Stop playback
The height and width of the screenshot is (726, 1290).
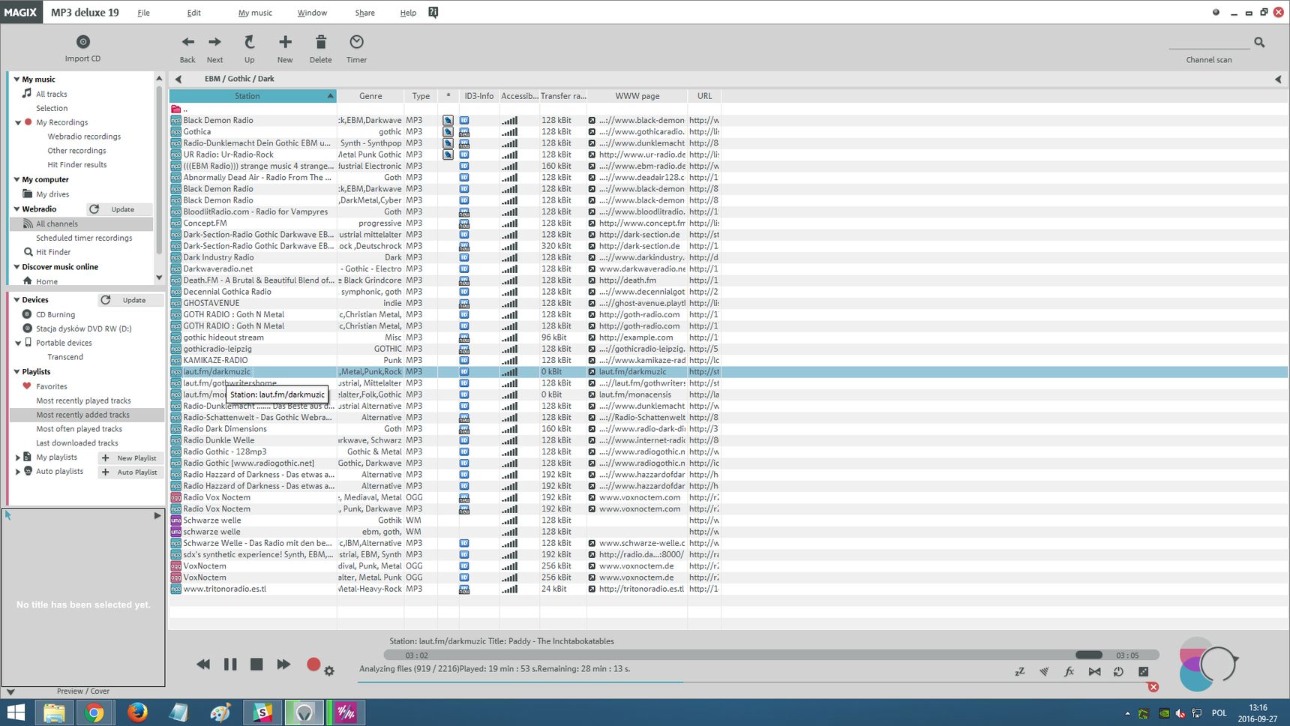tap(256, 664)
